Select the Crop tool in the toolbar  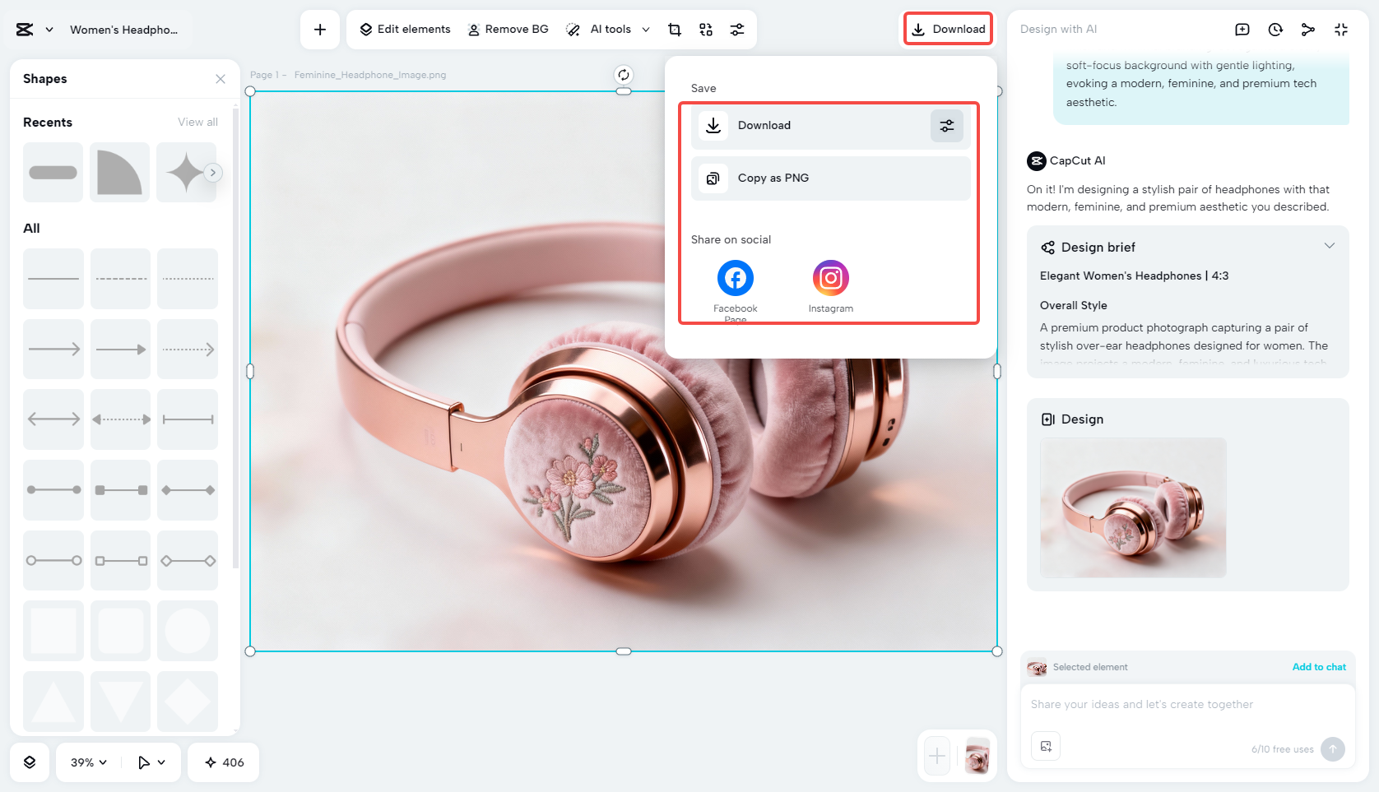tap(675, 29)
